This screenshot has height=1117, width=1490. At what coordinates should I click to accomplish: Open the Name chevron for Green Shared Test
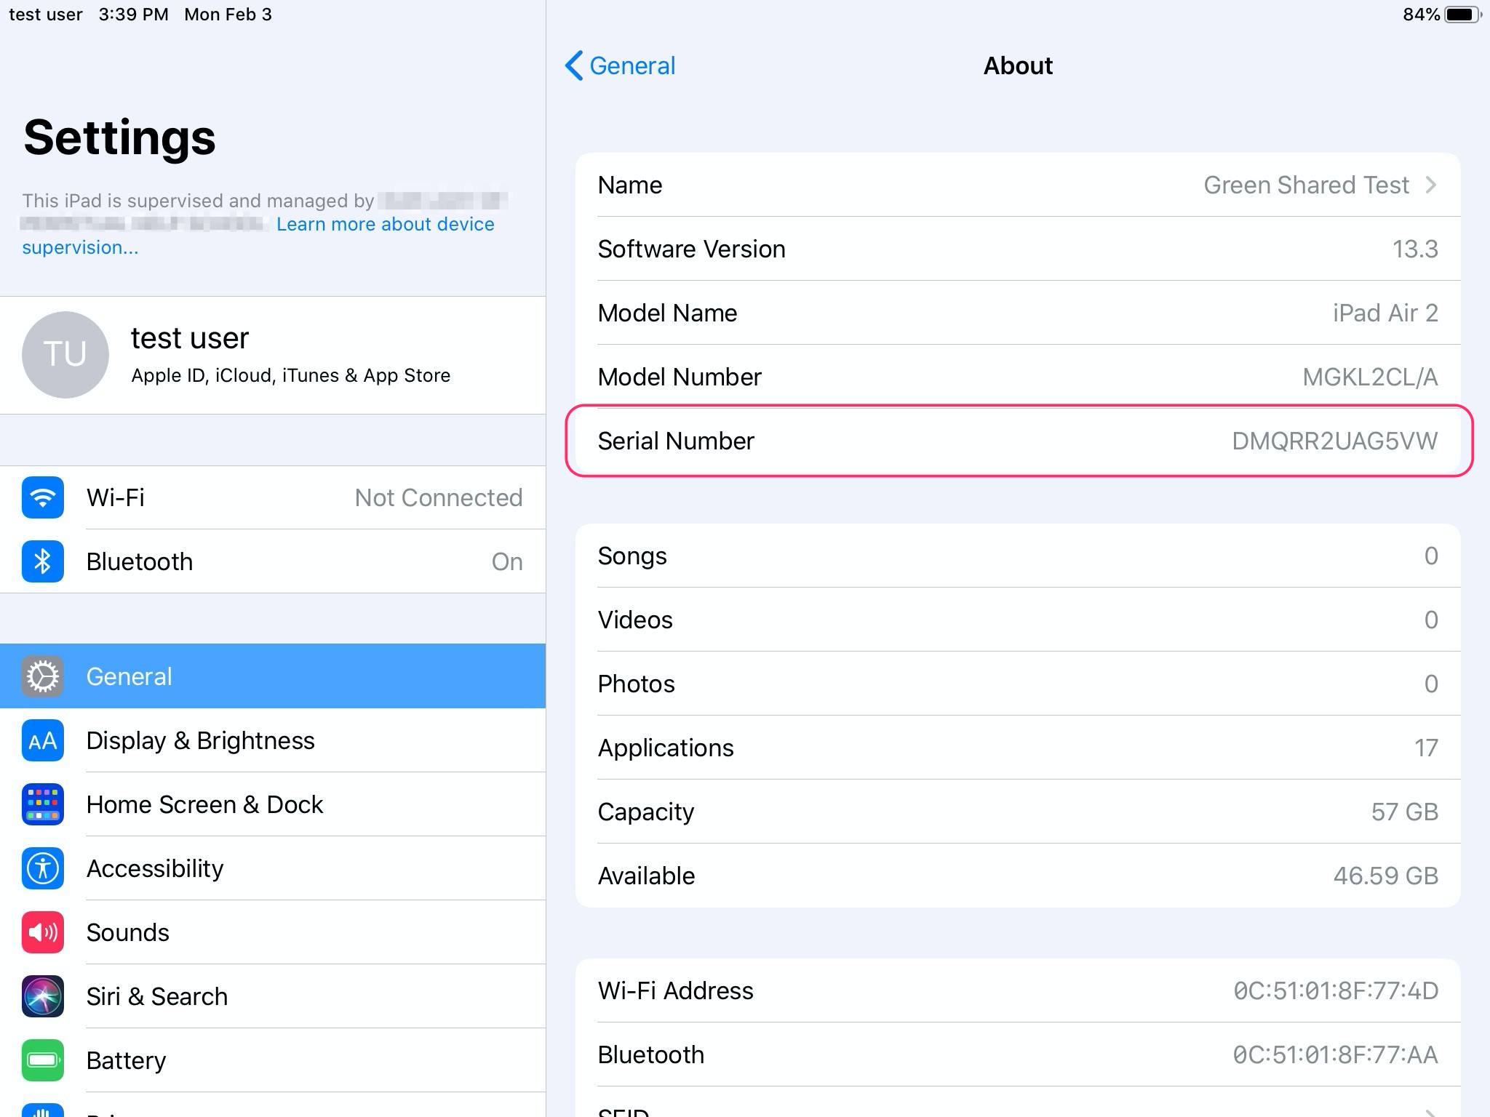pos(1430,185)
